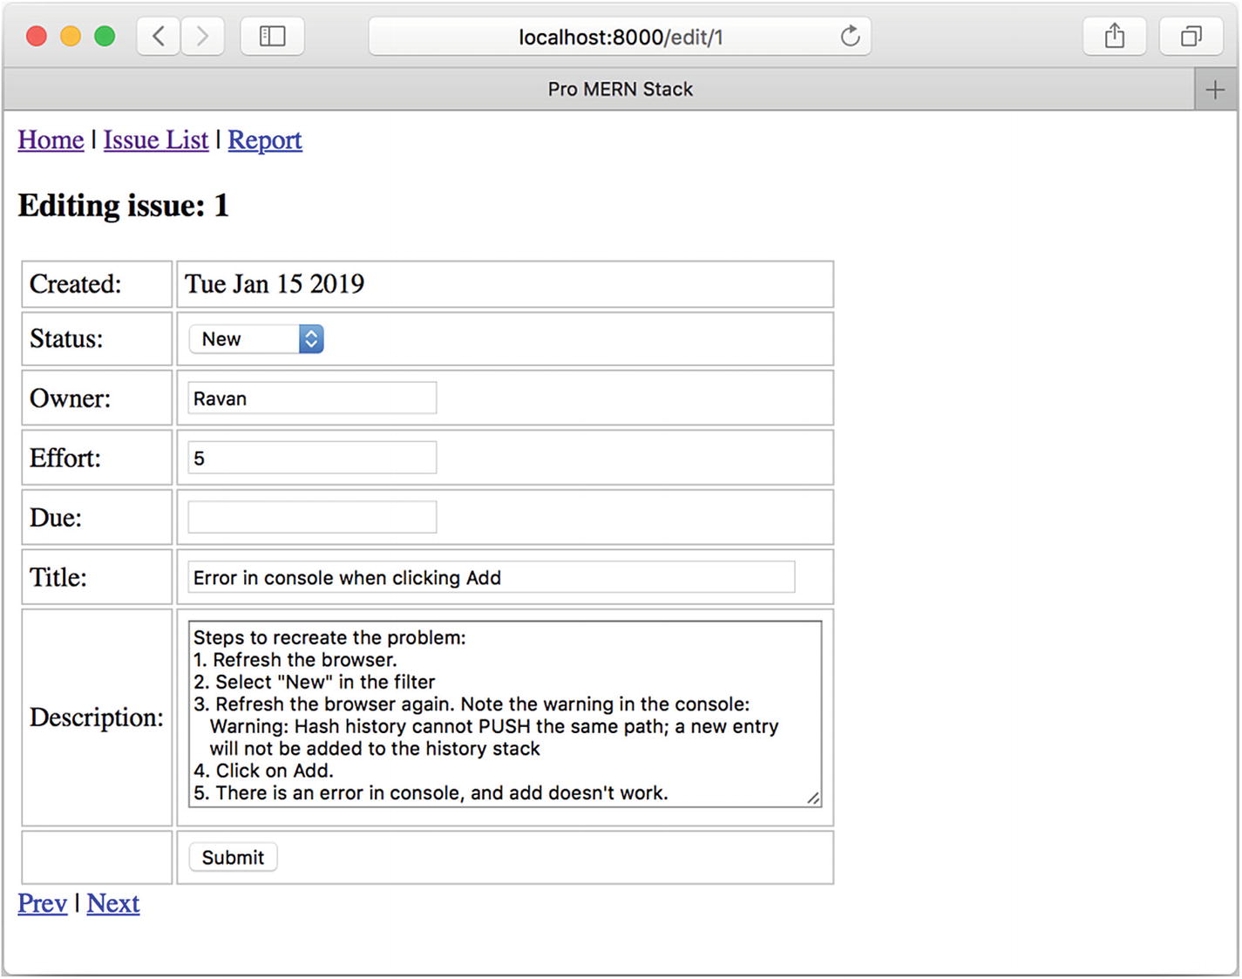Click the Prev issue link

pyautogui.click(x=42, y=904)
